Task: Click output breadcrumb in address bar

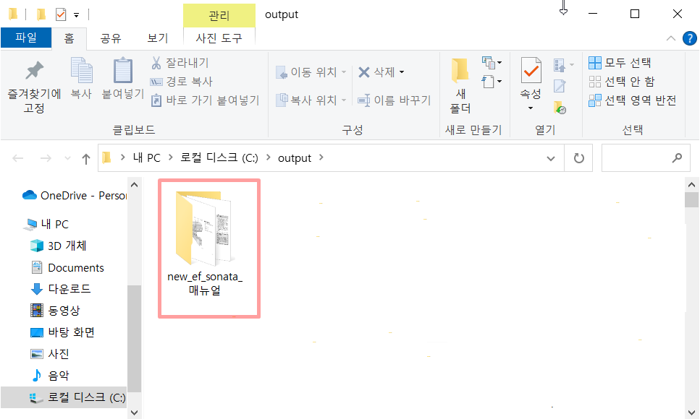Action: click(295, 157)
